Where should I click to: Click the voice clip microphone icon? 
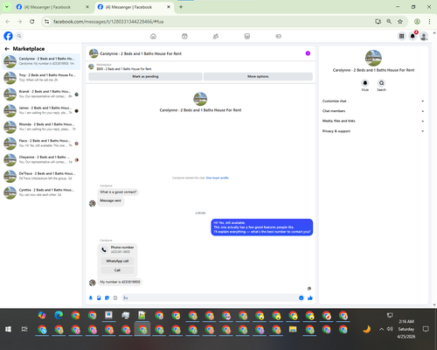[x=91, y=297]
